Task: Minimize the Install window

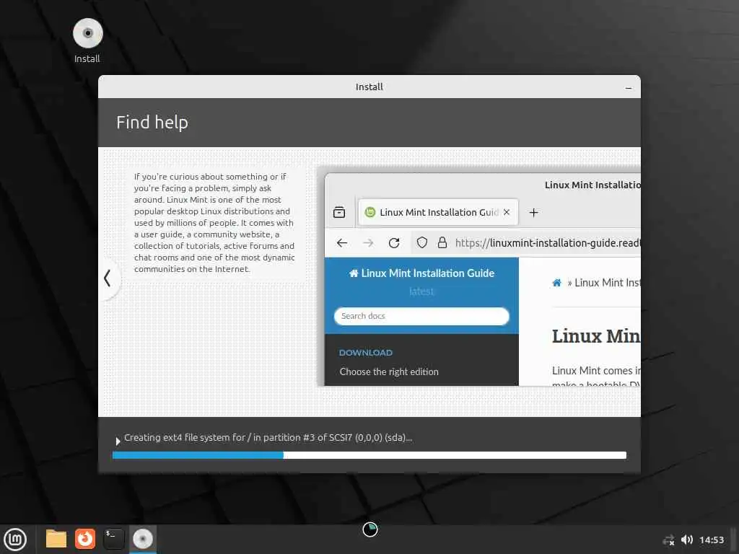Action: pos(628,88)
